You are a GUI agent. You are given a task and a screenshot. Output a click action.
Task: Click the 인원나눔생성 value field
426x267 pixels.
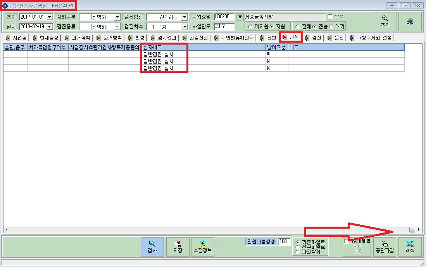click(x=285, y=241)
